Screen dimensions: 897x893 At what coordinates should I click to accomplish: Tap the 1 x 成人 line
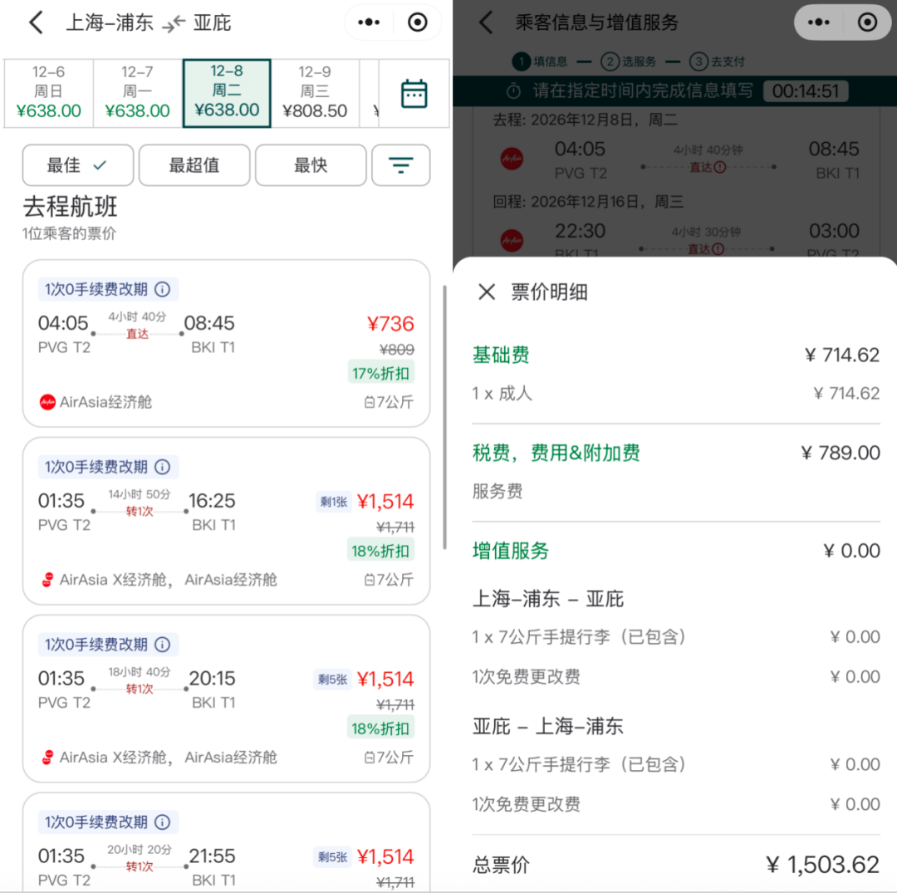pos(502,393)
